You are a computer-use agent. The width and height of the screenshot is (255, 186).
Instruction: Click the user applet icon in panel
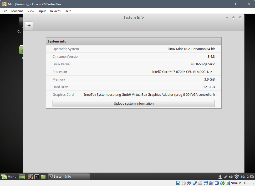point(220,177)
